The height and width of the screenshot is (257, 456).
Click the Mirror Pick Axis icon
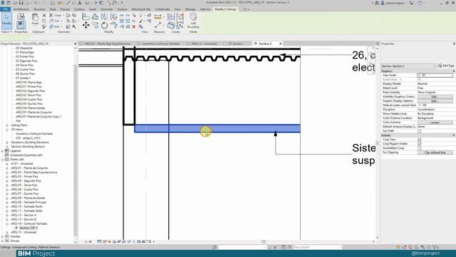pyautogui.click(x=105, y=16)
